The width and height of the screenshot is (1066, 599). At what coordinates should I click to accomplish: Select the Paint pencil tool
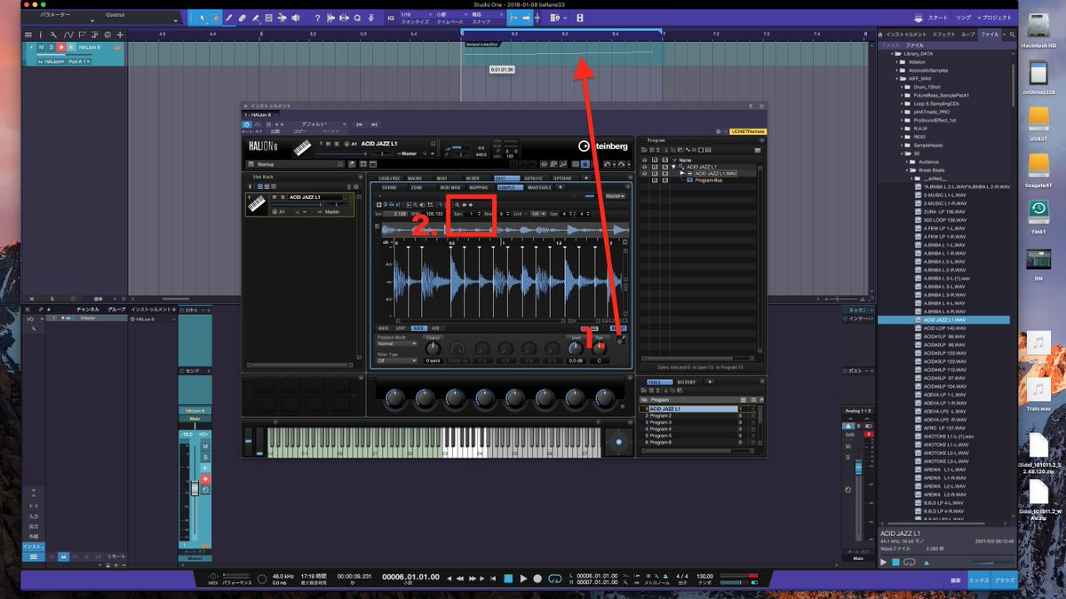tap(228, 17)
